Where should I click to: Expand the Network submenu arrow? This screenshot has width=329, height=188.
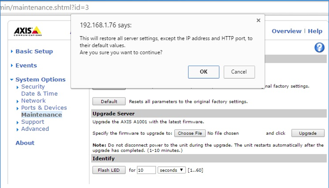tap(18, 101)
